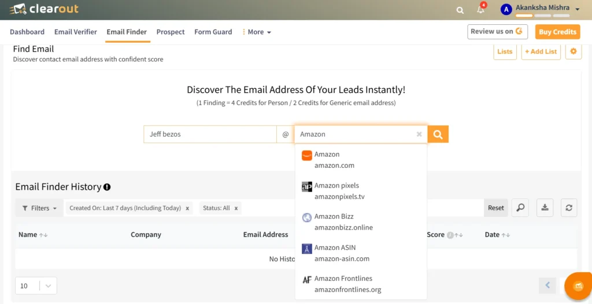Select the Amazon pixels suggestion
This screenshot has width=592, height=304.
click(x=361, y=191)
